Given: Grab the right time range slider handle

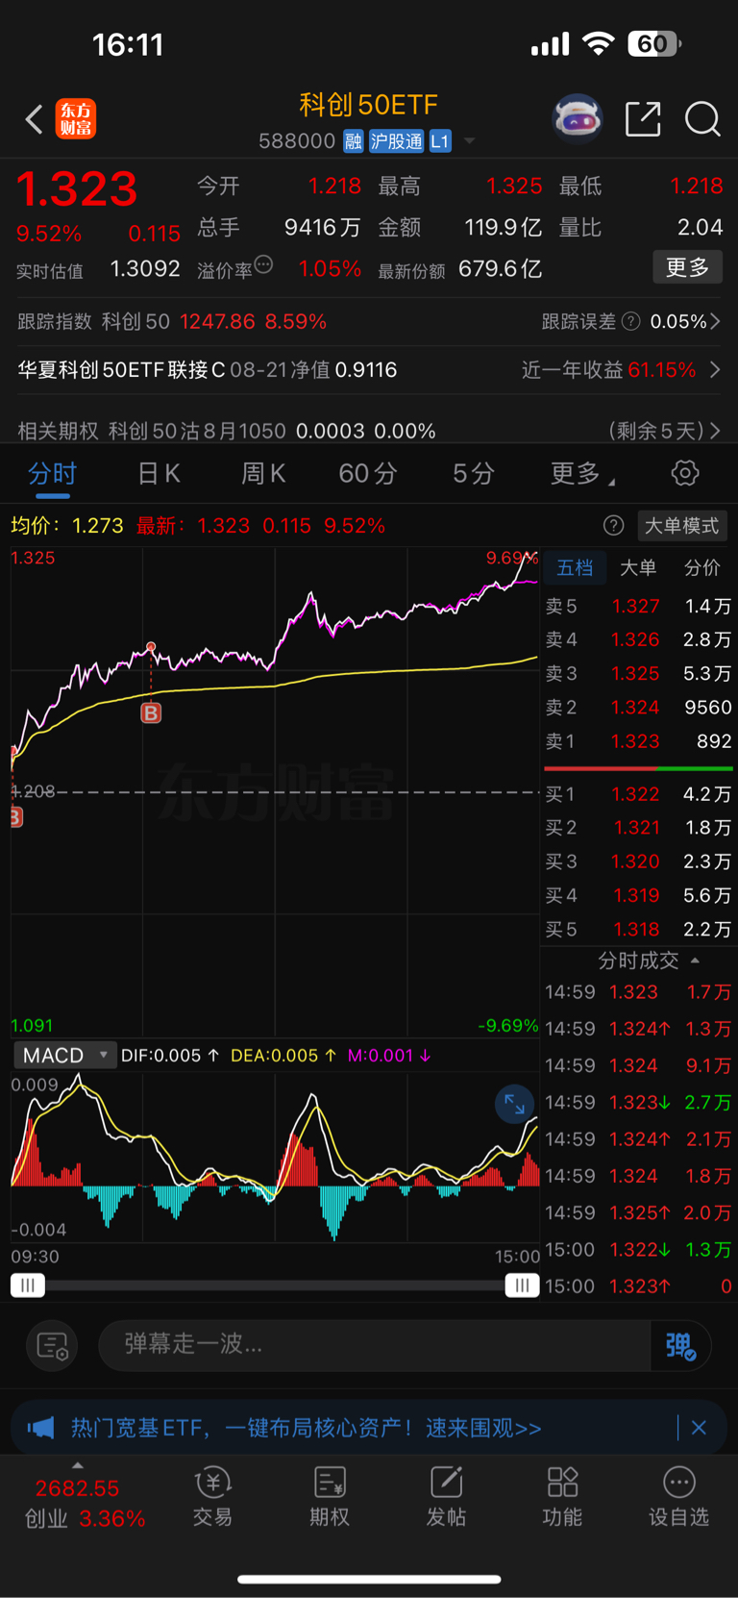Looking at the screenshot, I should (x=522, y=1286).
